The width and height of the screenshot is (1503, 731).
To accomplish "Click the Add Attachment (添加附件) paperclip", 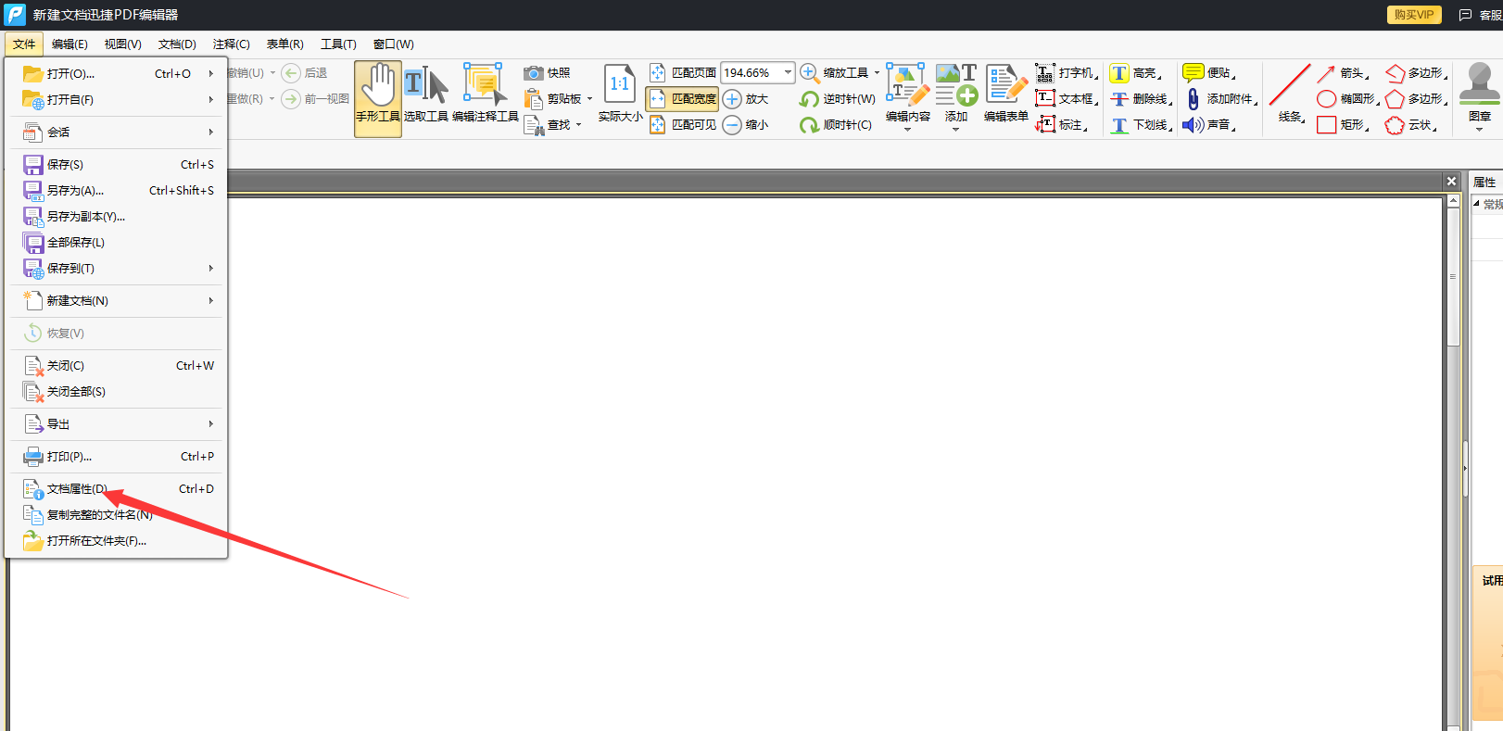I will pyautogui.click(x=1194, y=99).
